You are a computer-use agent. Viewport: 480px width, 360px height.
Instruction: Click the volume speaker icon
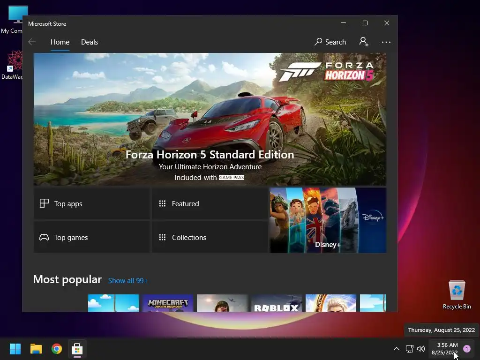[x=421, y=349]
